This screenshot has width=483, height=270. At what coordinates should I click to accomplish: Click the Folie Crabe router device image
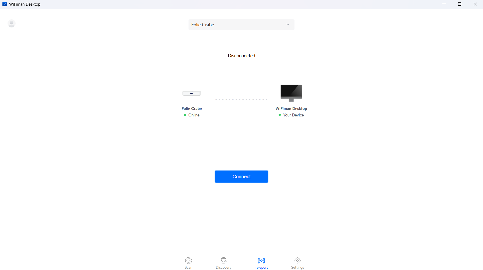[192, 93]
